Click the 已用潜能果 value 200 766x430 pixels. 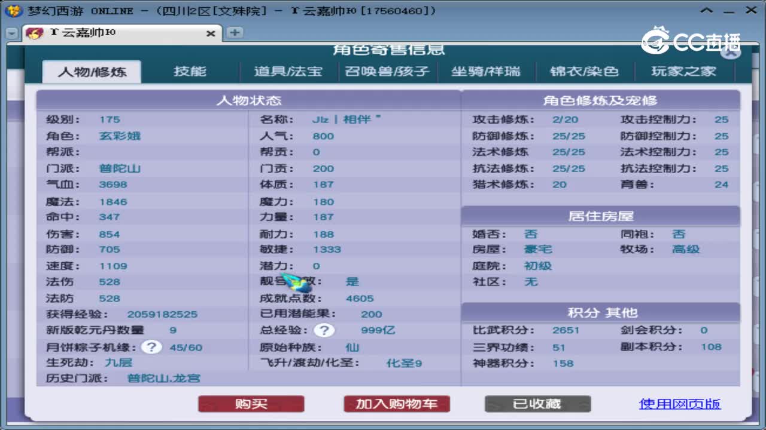click(x=372, y=314)
